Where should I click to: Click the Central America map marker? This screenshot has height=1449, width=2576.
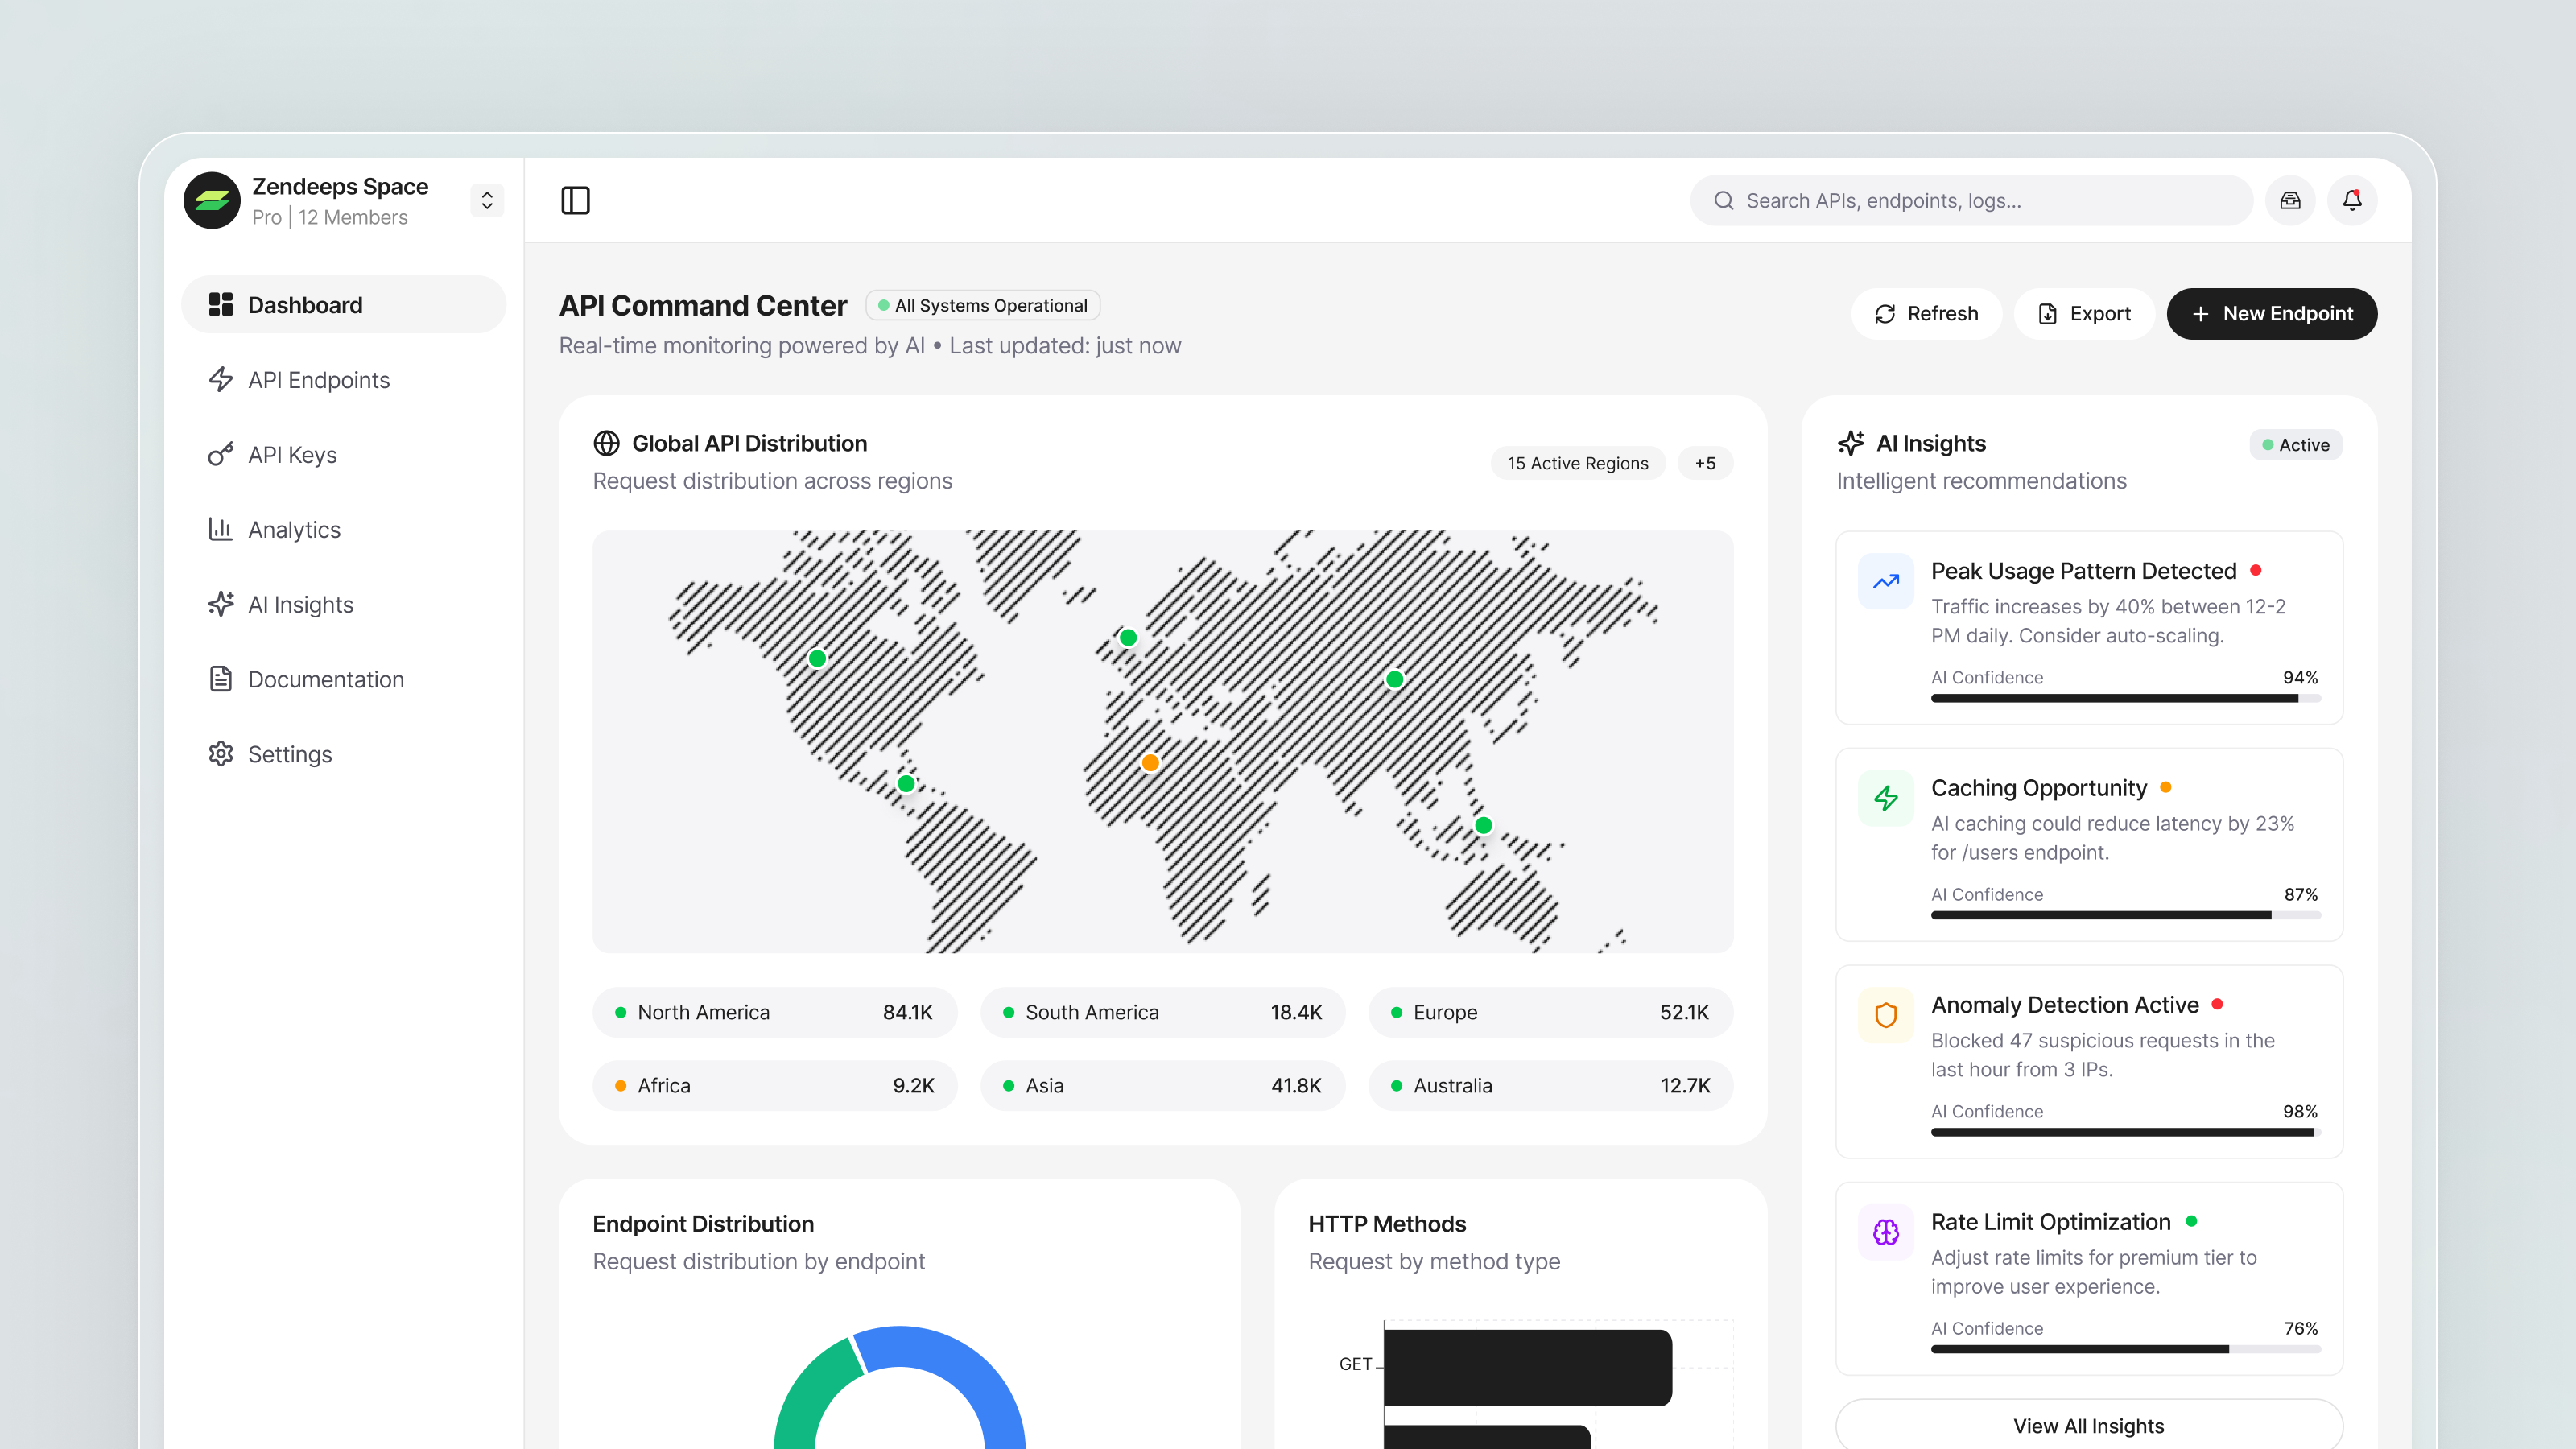(906, 783)
